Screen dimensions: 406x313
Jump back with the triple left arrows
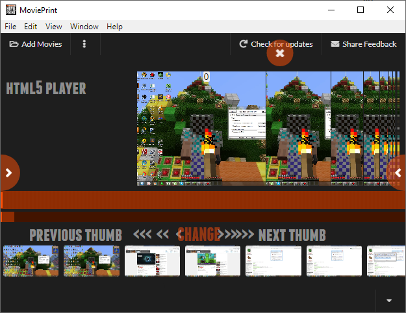142,234
